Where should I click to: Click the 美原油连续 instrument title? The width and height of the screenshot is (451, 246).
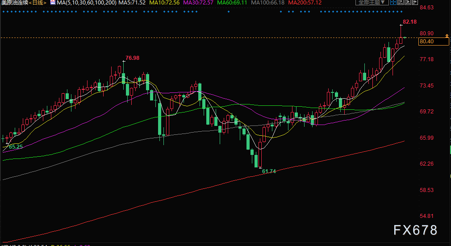pyautogui.click(x=15, y=3)
